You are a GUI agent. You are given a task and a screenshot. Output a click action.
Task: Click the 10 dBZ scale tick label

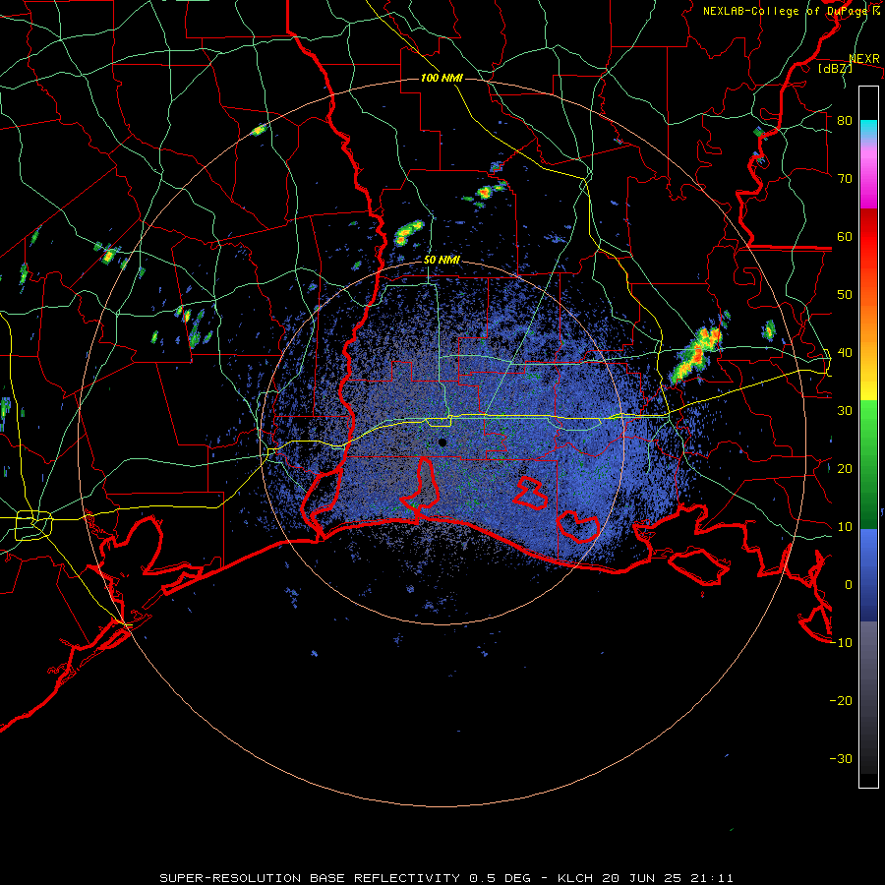pos(845,527)
